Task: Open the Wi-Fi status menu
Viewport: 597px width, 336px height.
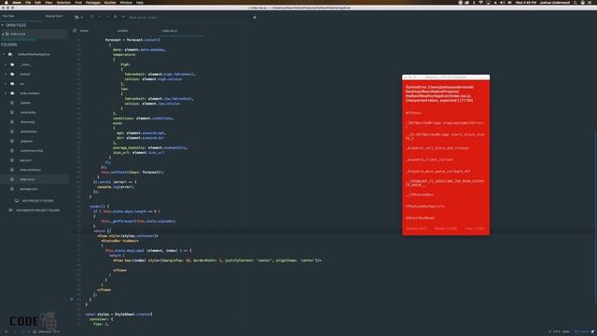Action: (481, 2)
